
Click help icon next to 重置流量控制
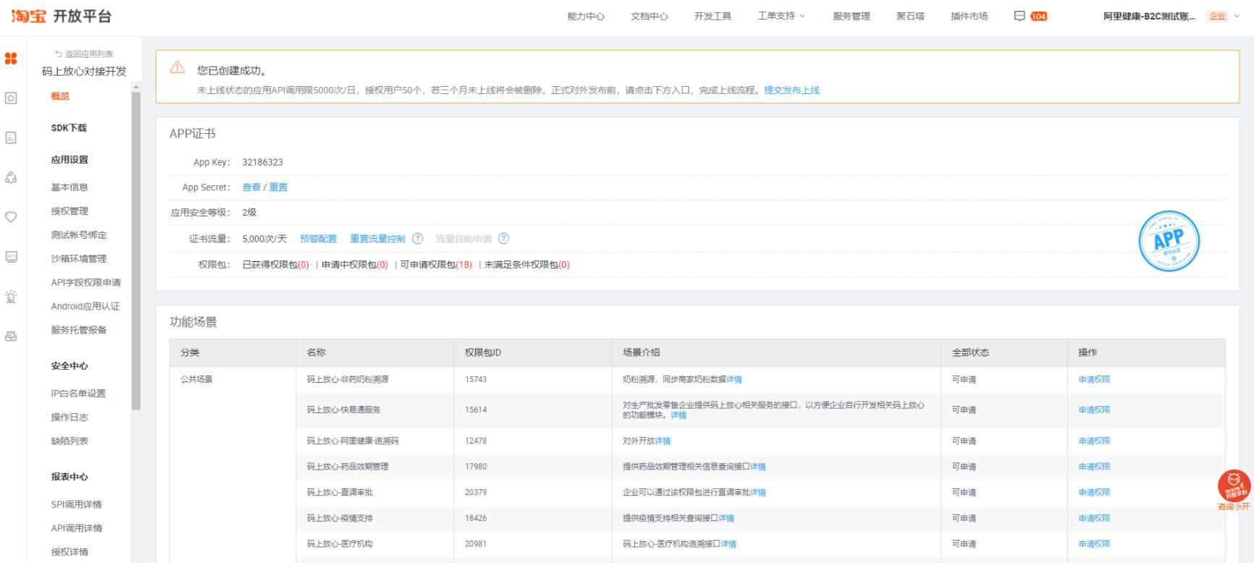tap(418, 239)
